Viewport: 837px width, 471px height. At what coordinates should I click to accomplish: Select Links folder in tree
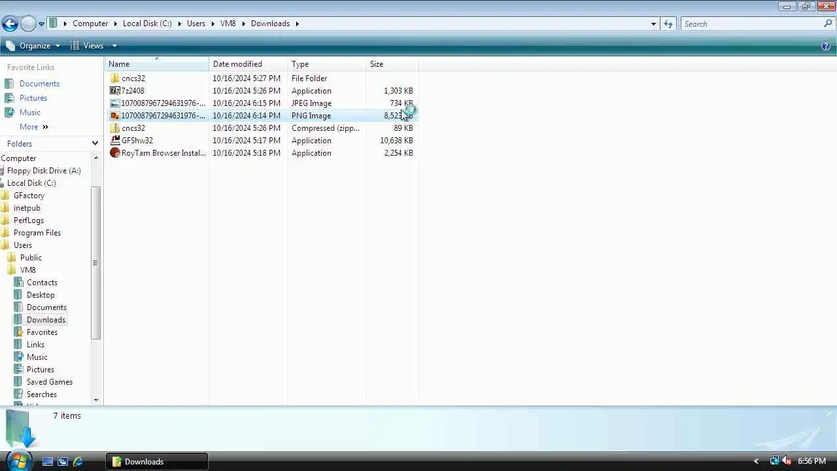coord(35,345)
